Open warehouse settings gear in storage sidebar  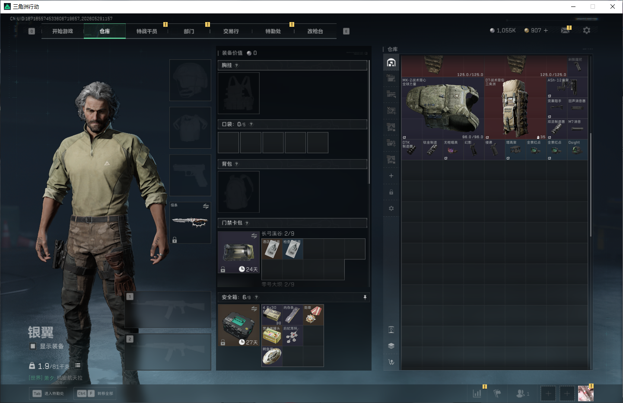pyautogui.click(x=391, y=208)
